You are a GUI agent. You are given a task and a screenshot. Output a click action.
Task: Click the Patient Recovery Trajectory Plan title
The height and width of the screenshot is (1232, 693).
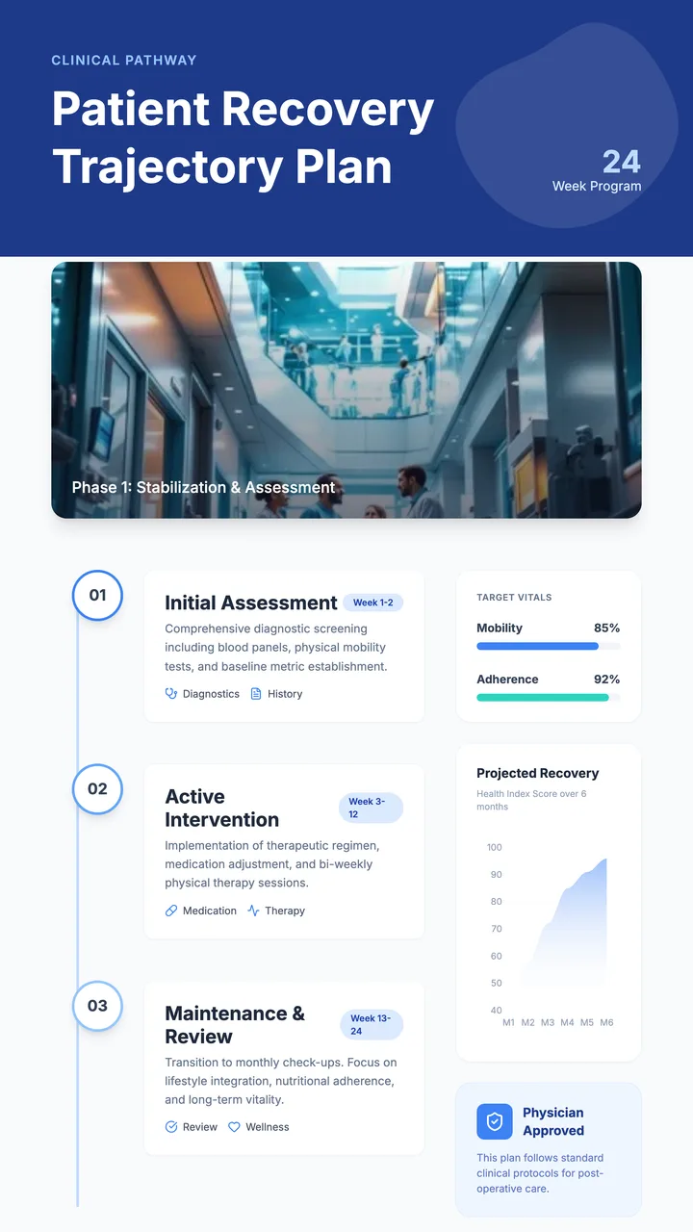coord(243,138)
